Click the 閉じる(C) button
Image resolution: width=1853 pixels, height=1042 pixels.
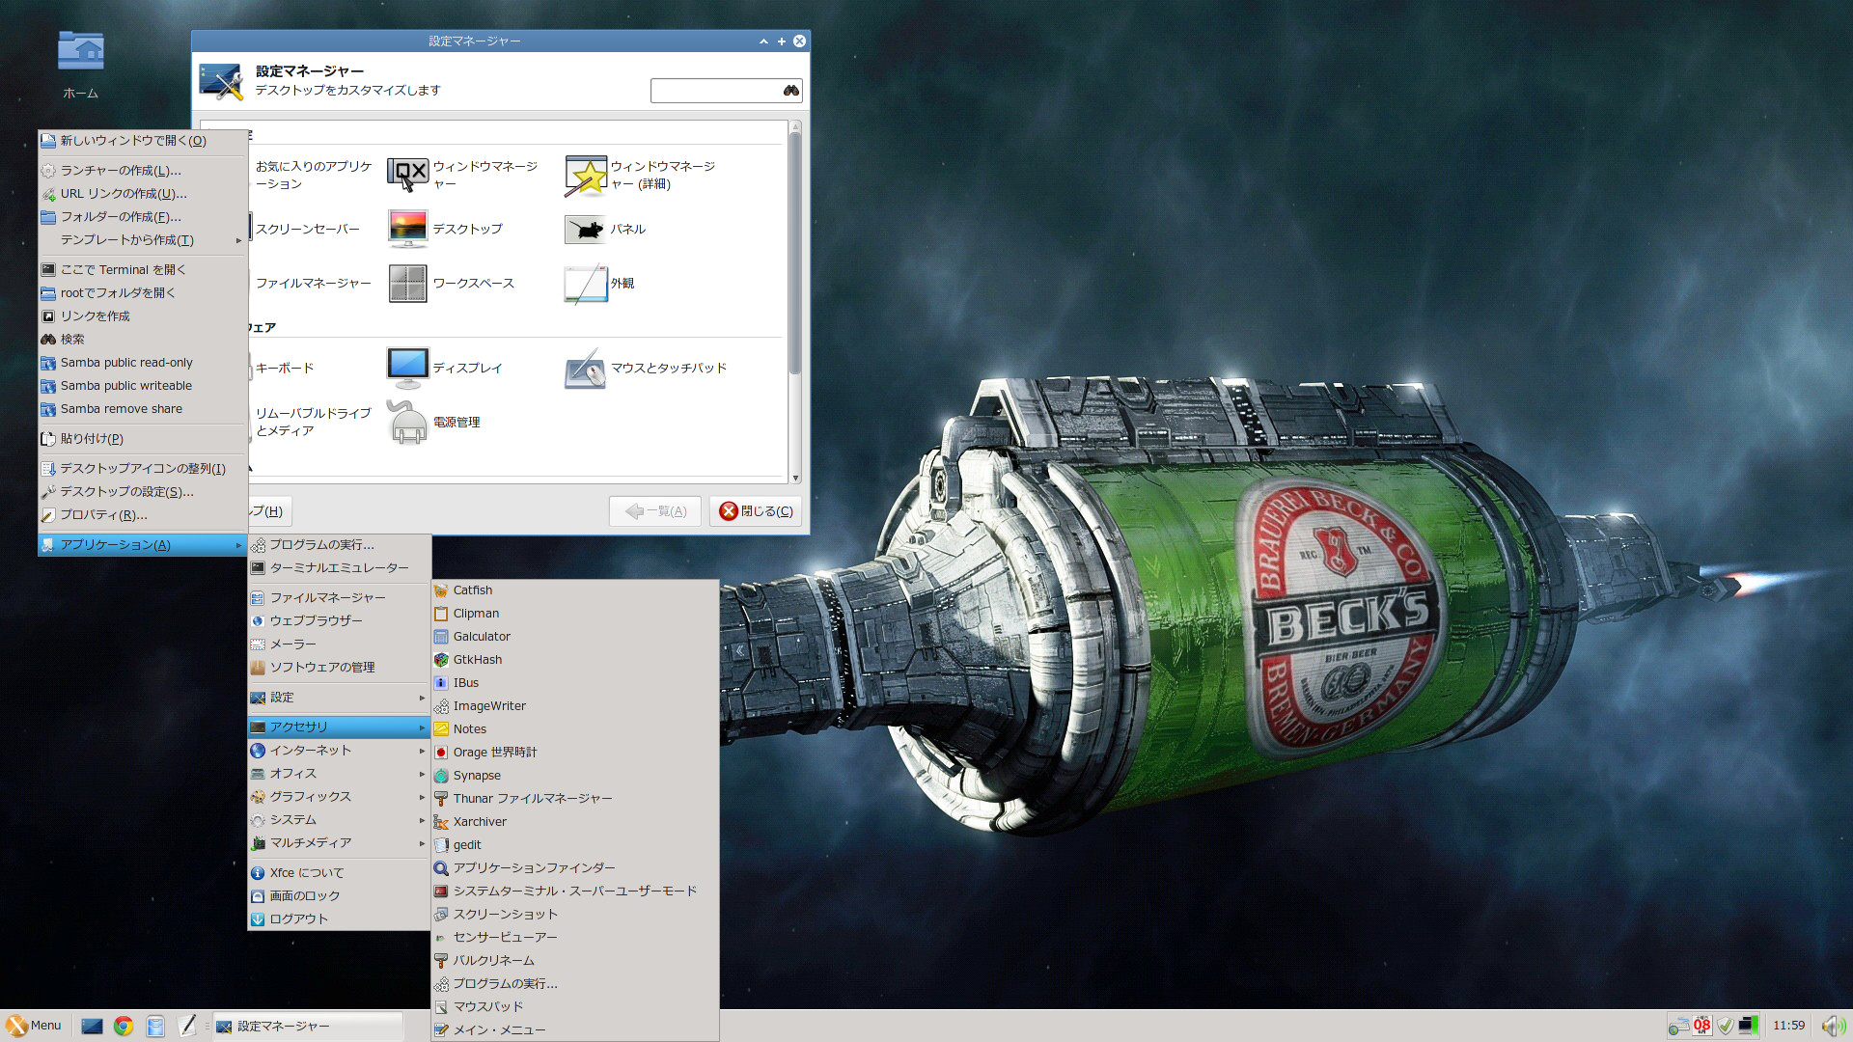tap(757, 511)
